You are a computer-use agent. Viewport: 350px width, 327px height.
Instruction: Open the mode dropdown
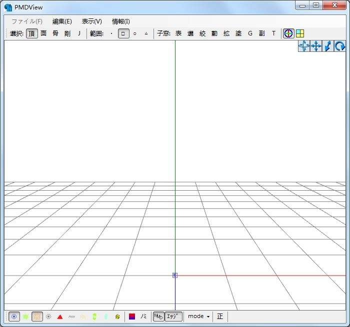coord(198,317)
